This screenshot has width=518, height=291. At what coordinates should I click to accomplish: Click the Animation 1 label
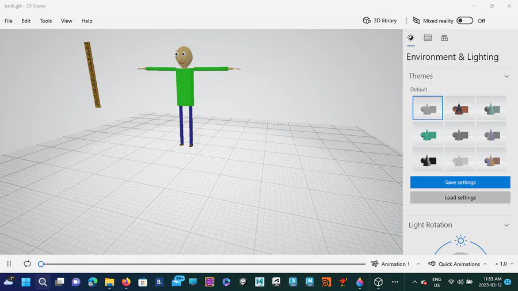coord(395,264)
